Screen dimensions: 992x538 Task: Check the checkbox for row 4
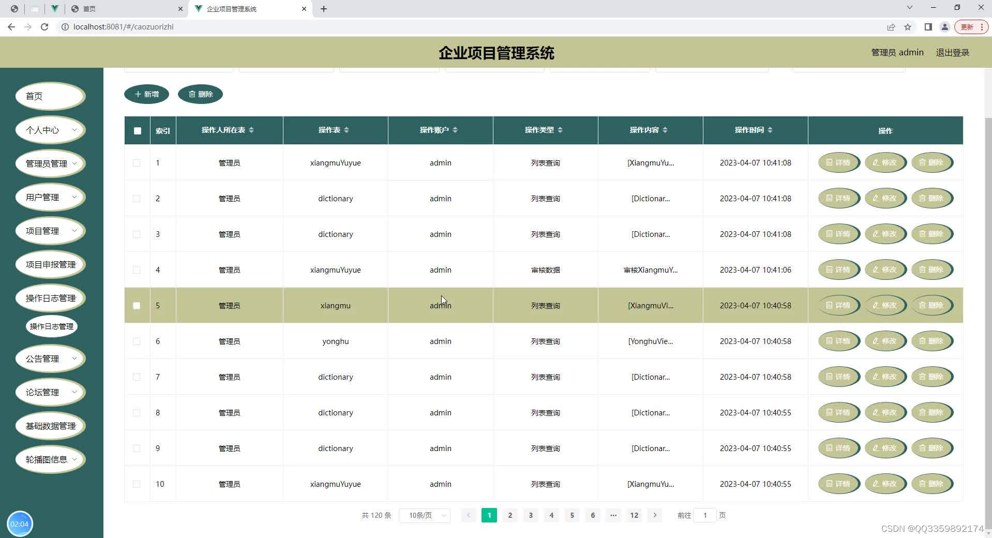click(x=137, y=270)
